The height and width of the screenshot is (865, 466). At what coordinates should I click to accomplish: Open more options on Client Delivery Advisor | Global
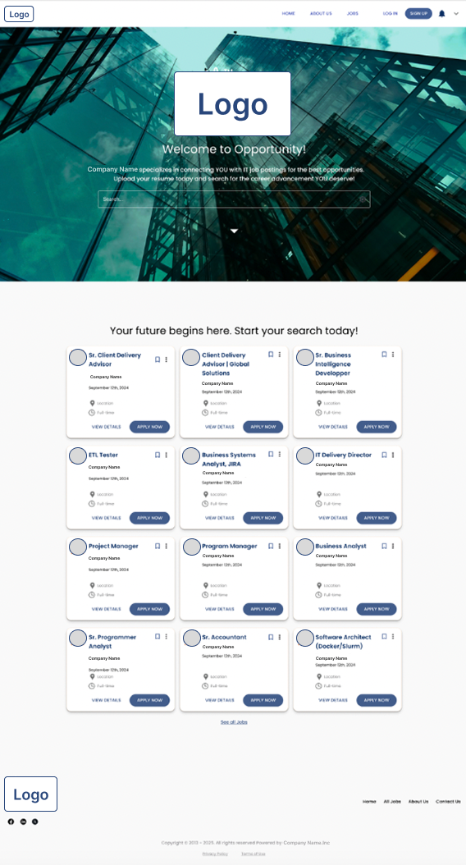pos(280,355)
